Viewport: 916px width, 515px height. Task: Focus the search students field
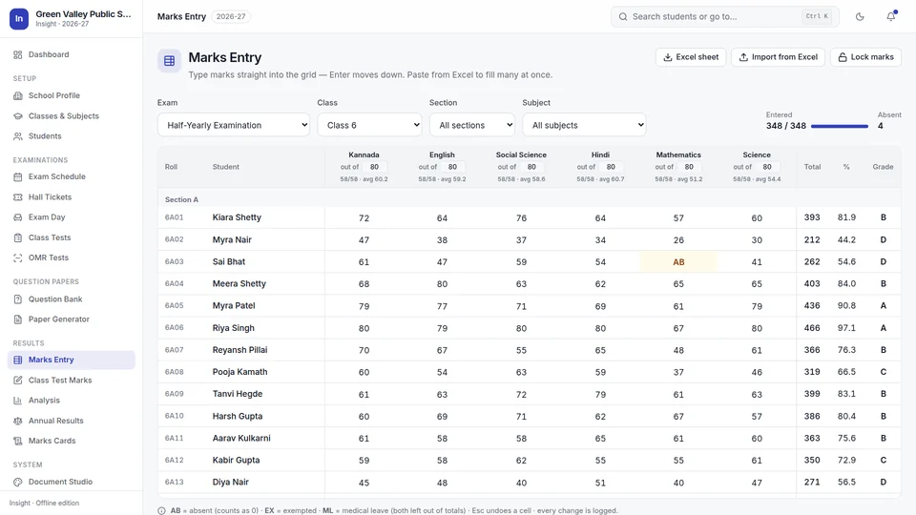click(725, 16)
